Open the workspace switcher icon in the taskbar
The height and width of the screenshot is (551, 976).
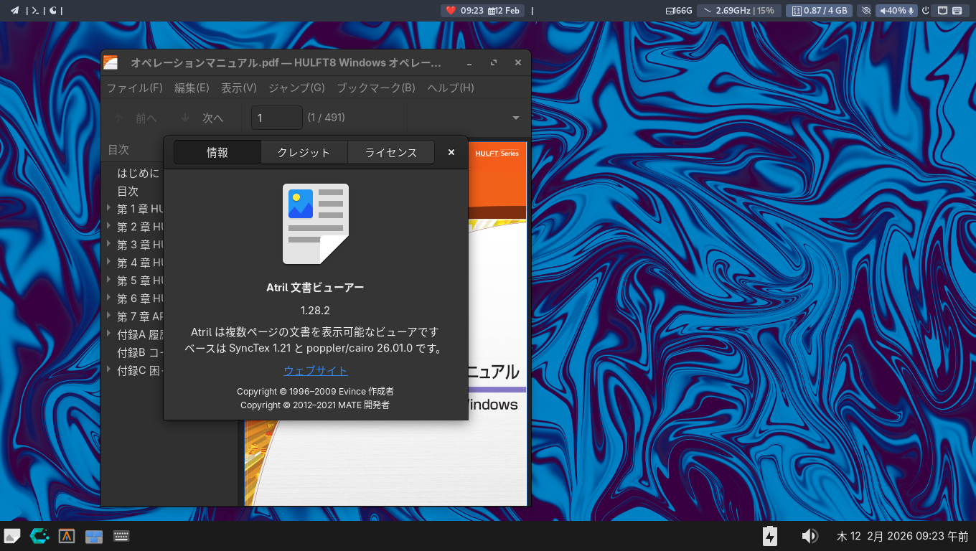click(x=93, y=536)
